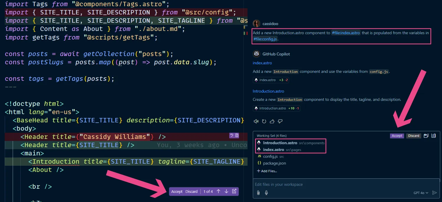This screenshot has height=202, width=442.
Task: Click the #file:index.astro reference in the prompt
Action: (x=346, y=33)
